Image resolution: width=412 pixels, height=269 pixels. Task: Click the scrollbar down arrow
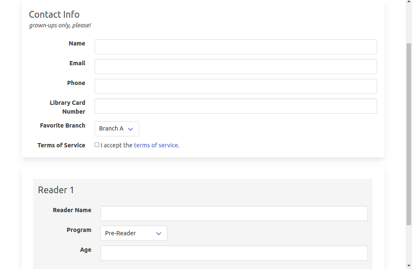click(x=408, y=266)
